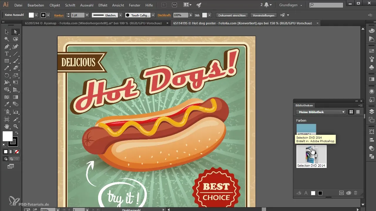
Task: Open Gleichm. variable width profile dropdown
Action: pyautogui.click(x=120, y=15)
